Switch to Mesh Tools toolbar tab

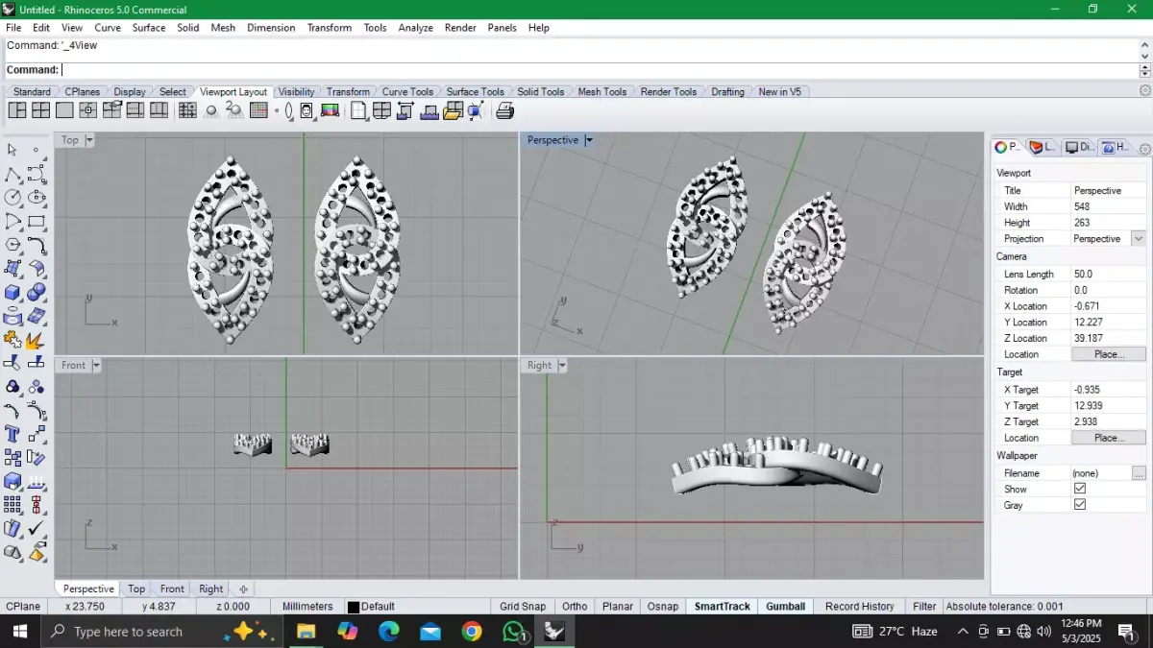(x=602, y=92)
